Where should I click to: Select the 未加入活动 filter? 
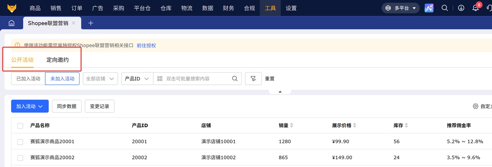(x=62, y=78)
